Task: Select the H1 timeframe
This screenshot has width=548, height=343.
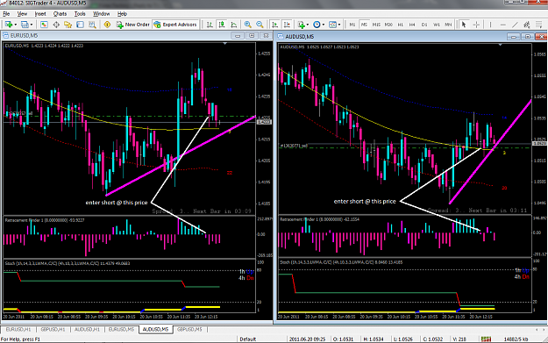Action: click(401, 25)
